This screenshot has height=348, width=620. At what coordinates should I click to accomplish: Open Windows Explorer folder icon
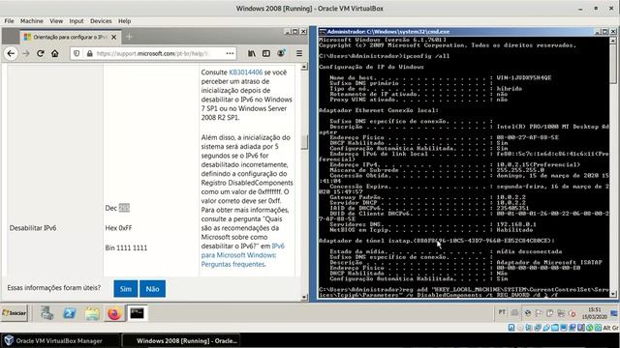(92, 313)
